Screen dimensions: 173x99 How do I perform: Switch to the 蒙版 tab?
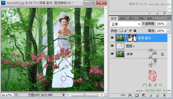[150, 18]
